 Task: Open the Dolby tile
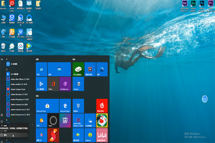(x=65, y=120)
